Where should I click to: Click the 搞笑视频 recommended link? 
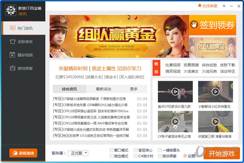(x=173, y=71)
